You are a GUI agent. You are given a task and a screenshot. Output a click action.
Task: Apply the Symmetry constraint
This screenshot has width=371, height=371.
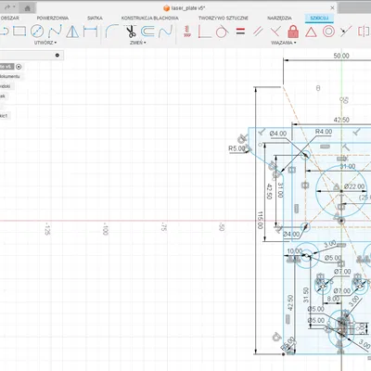(365, 32)
